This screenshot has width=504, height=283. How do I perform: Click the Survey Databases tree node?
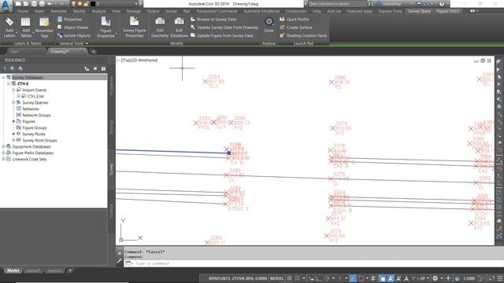click(x=28, y=77)
